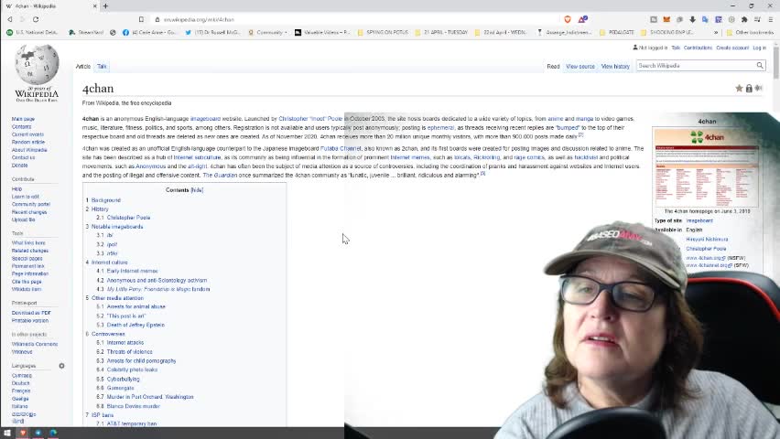Open the Google Translate extension icon

click(705, 19)
